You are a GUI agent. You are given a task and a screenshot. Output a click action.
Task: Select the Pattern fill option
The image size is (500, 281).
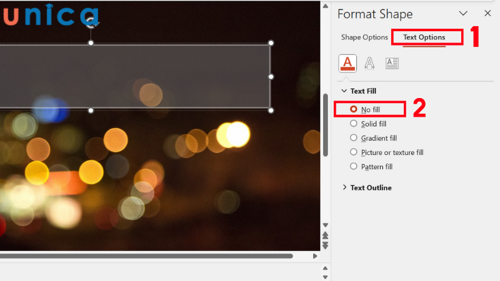tap(354, 167)
